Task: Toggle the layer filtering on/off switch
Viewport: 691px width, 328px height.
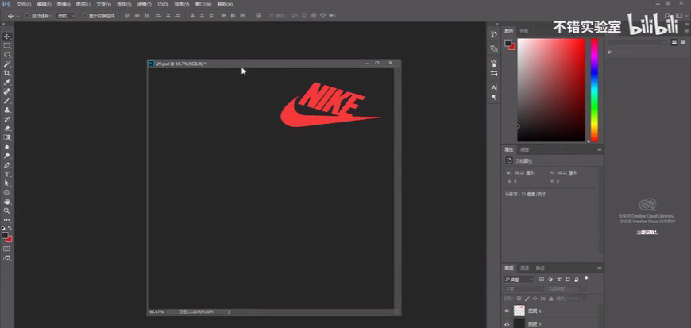Action: pyautogui.click(x=586, y=278)
